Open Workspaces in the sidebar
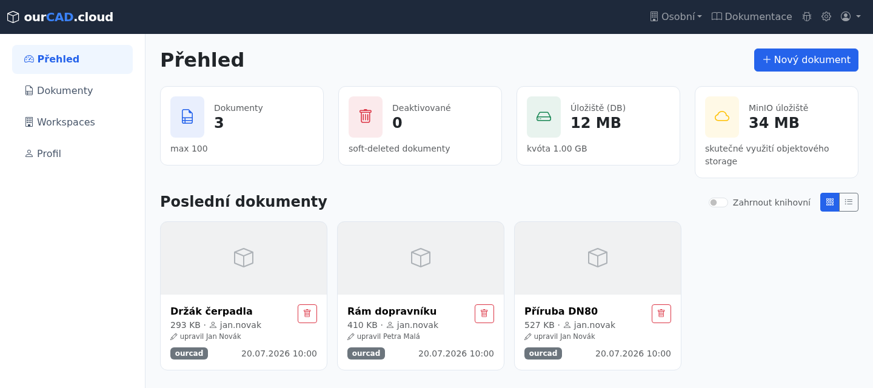Image resolution: width=873 pixels, height=388 pixels. 72,122
